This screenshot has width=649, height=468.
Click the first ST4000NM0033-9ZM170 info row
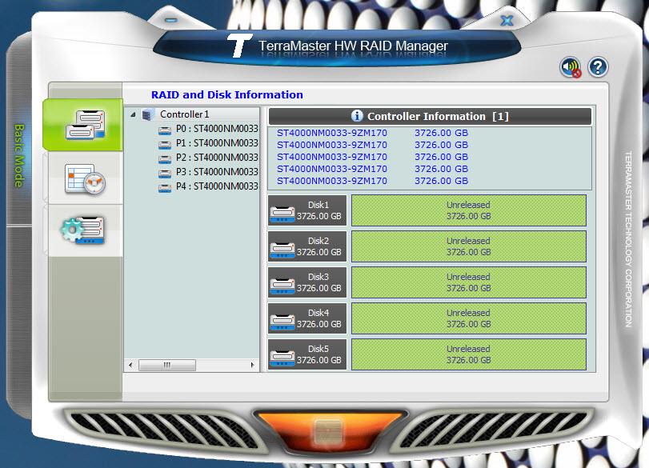(372, 133)
